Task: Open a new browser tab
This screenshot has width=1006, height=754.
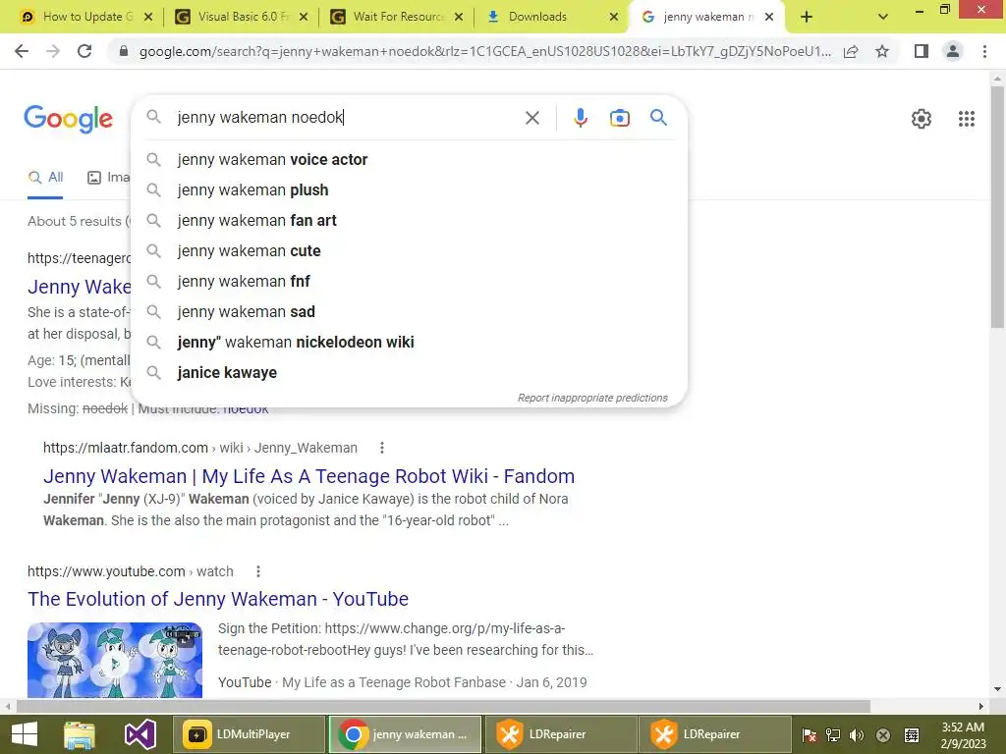Action: 807,17
